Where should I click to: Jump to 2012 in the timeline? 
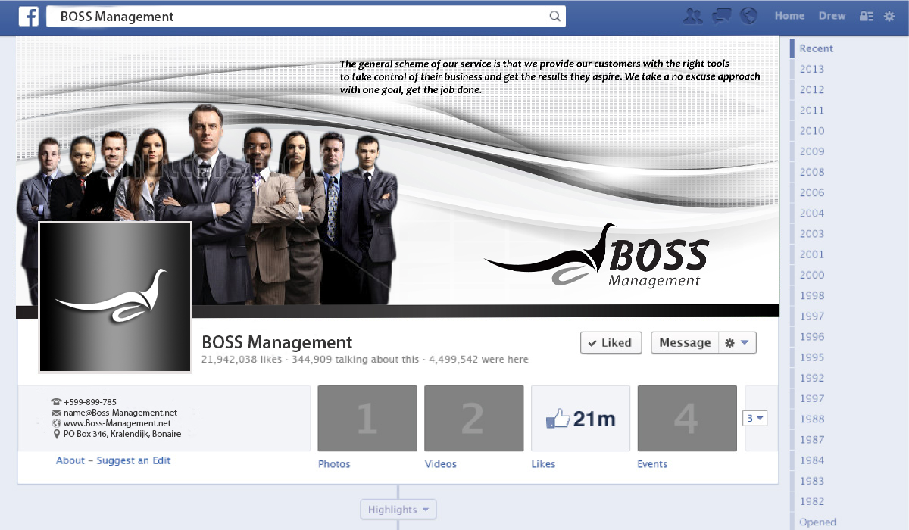coord(812,89)
